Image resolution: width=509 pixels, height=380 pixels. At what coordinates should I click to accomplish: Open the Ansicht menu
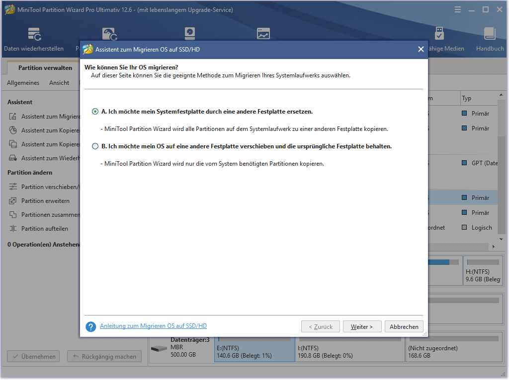point(59,83)
